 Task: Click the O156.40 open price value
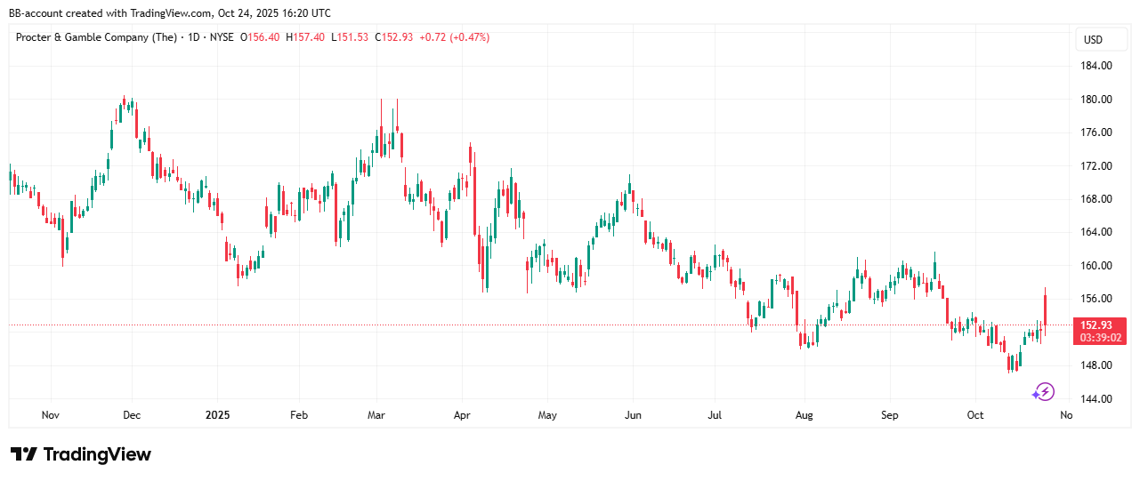point(260,37)
